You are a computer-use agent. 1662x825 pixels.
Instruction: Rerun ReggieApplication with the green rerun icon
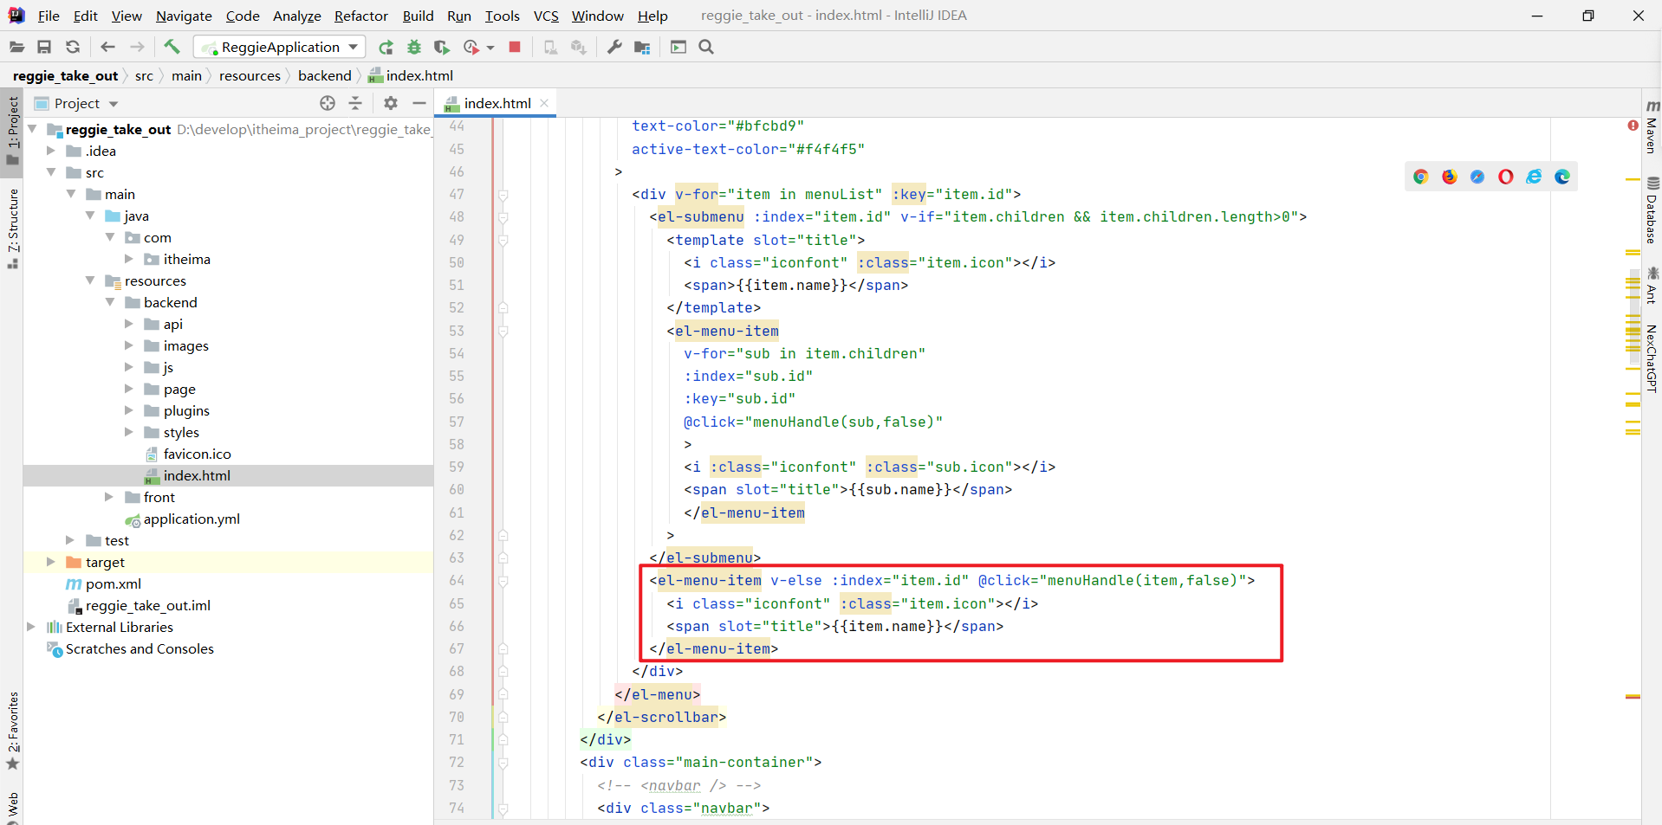click(386, 47)
